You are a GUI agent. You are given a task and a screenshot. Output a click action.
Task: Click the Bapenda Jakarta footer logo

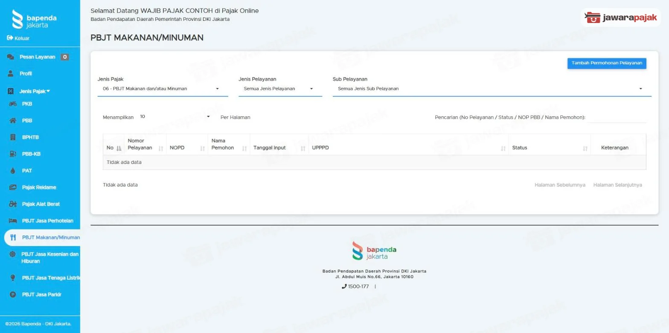(374, 250)
